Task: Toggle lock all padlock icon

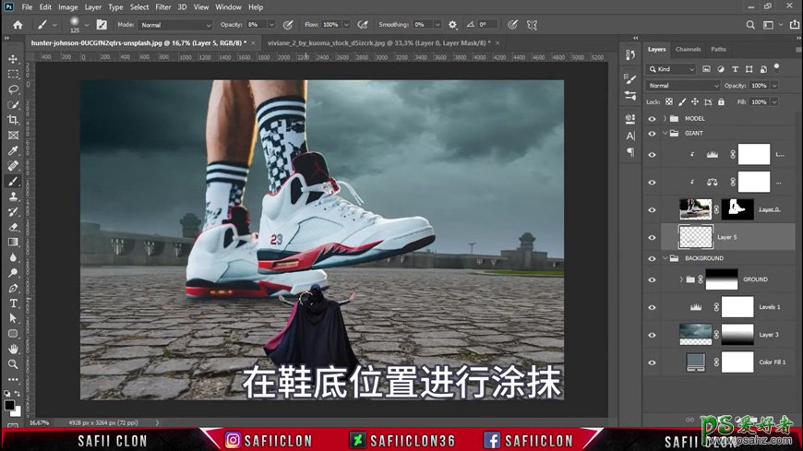Action: click(x=721, y=101)
